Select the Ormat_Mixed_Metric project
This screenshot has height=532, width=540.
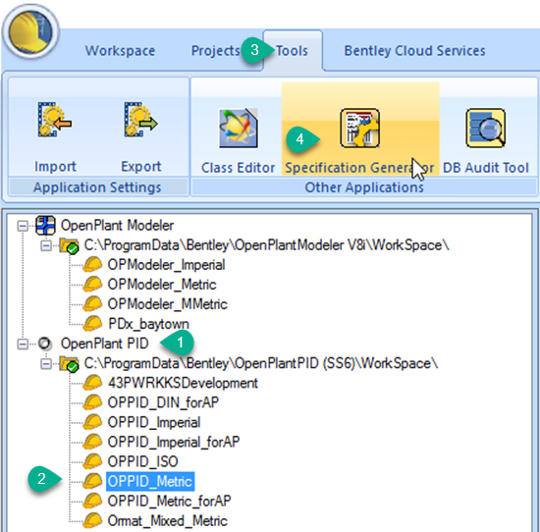[167, 520]
